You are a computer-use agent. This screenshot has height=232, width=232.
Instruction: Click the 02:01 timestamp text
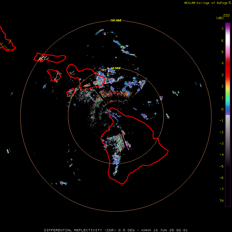pyautogui.click(x=182, y=230)
